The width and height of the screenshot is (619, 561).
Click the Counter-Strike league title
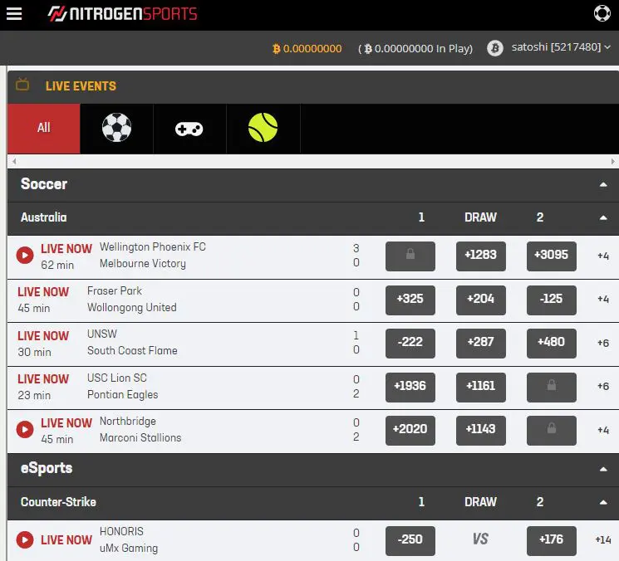coord(58,502)
